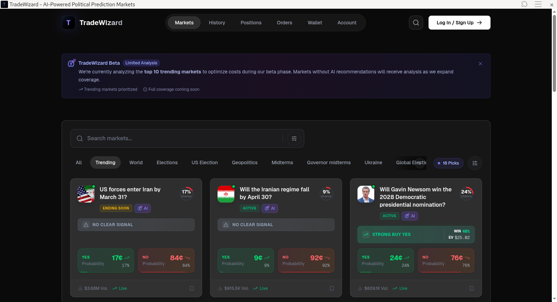Buy YES 24¢ on Gavin Newsom
This screenshot has height=302, width=557.
tap(386, 261)
